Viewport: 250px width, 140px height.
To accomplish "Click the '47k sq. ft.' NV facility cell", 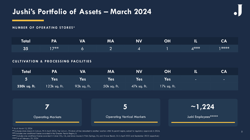I will pos(139,86).
